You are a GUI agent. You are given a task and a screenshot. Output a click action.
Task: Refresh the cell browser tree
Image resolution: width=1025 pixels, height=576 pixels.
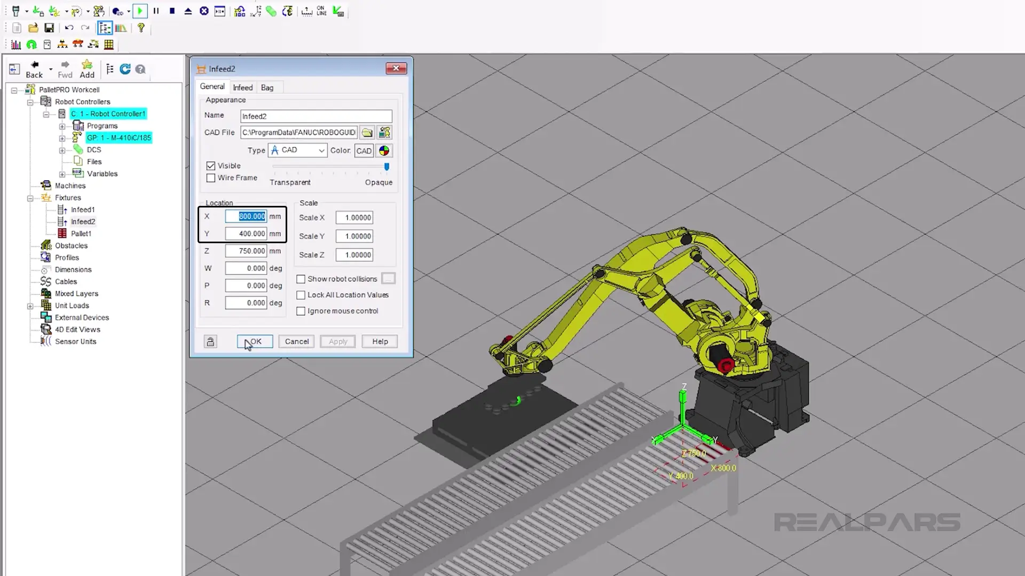pyautogui.click(x=125, y=69)
